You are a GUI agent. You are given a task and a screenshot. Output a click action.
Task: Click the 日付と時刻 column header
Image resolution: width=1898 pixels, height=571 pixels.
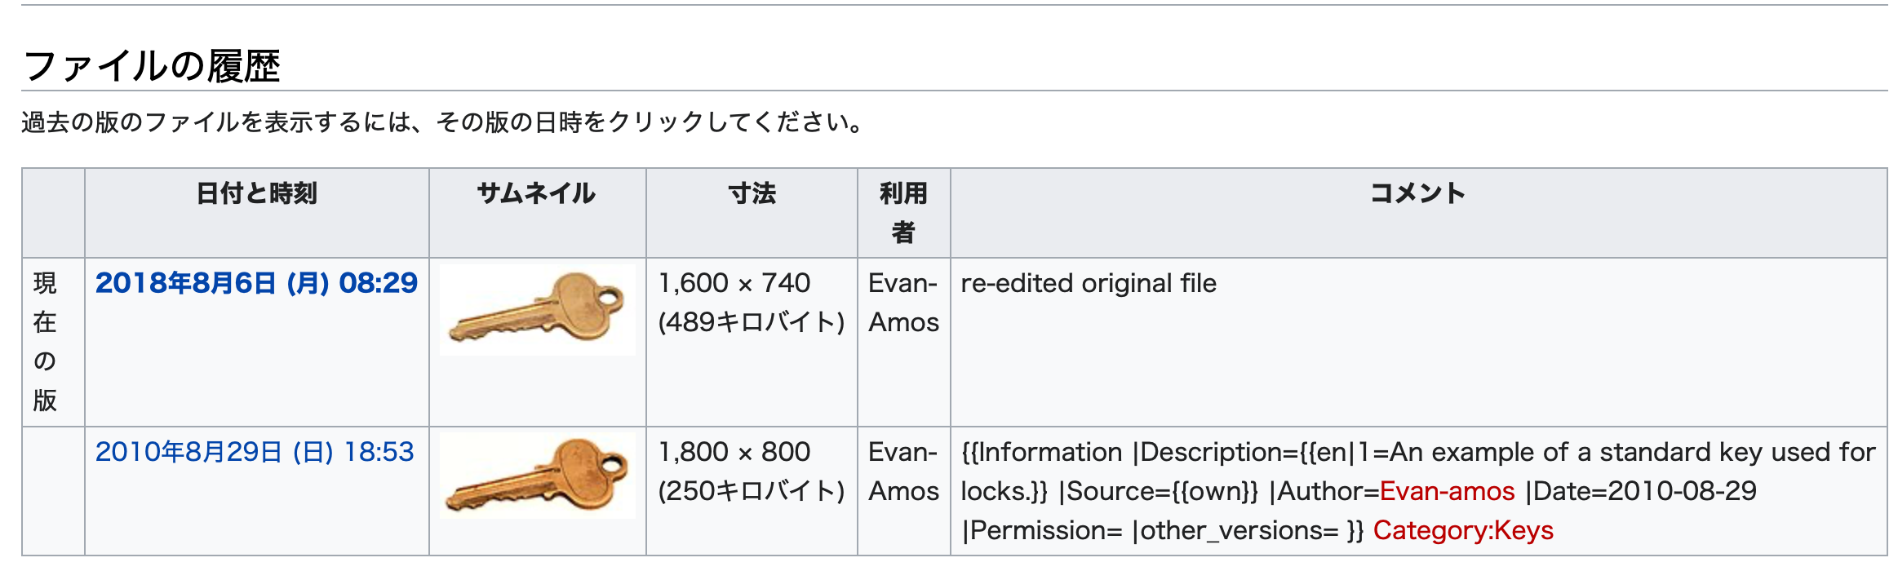(257, 194)
